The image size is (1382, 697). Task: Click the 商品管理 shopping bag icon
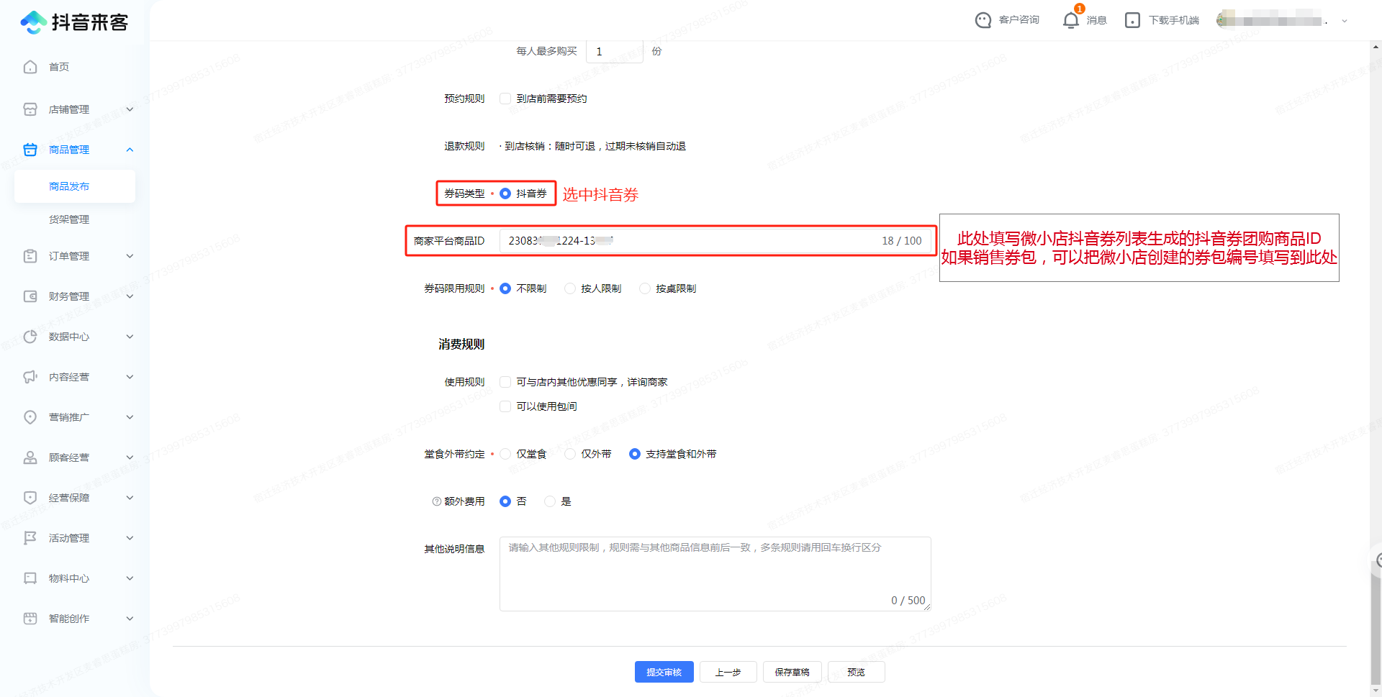[30, 150]
